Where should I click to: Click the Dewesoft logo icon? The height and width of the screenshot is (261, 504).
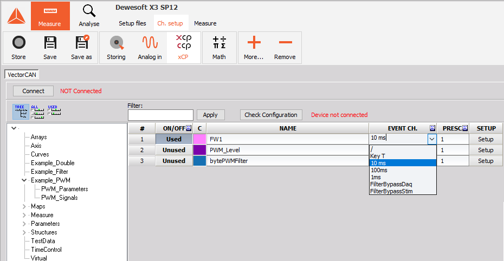(x=16, y=16)
